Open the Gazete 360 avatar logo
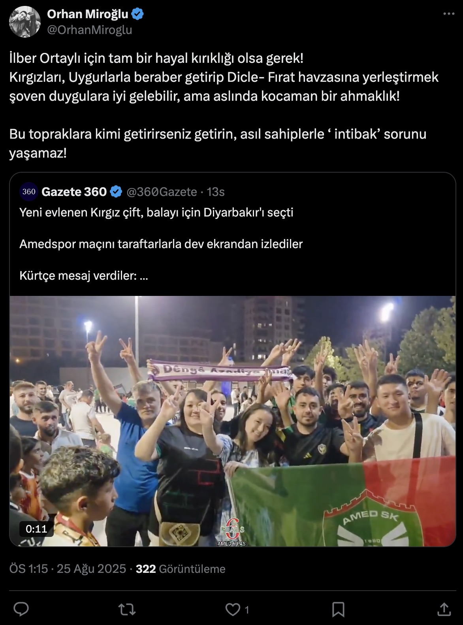The image size is (463, 625). [29, 192]
